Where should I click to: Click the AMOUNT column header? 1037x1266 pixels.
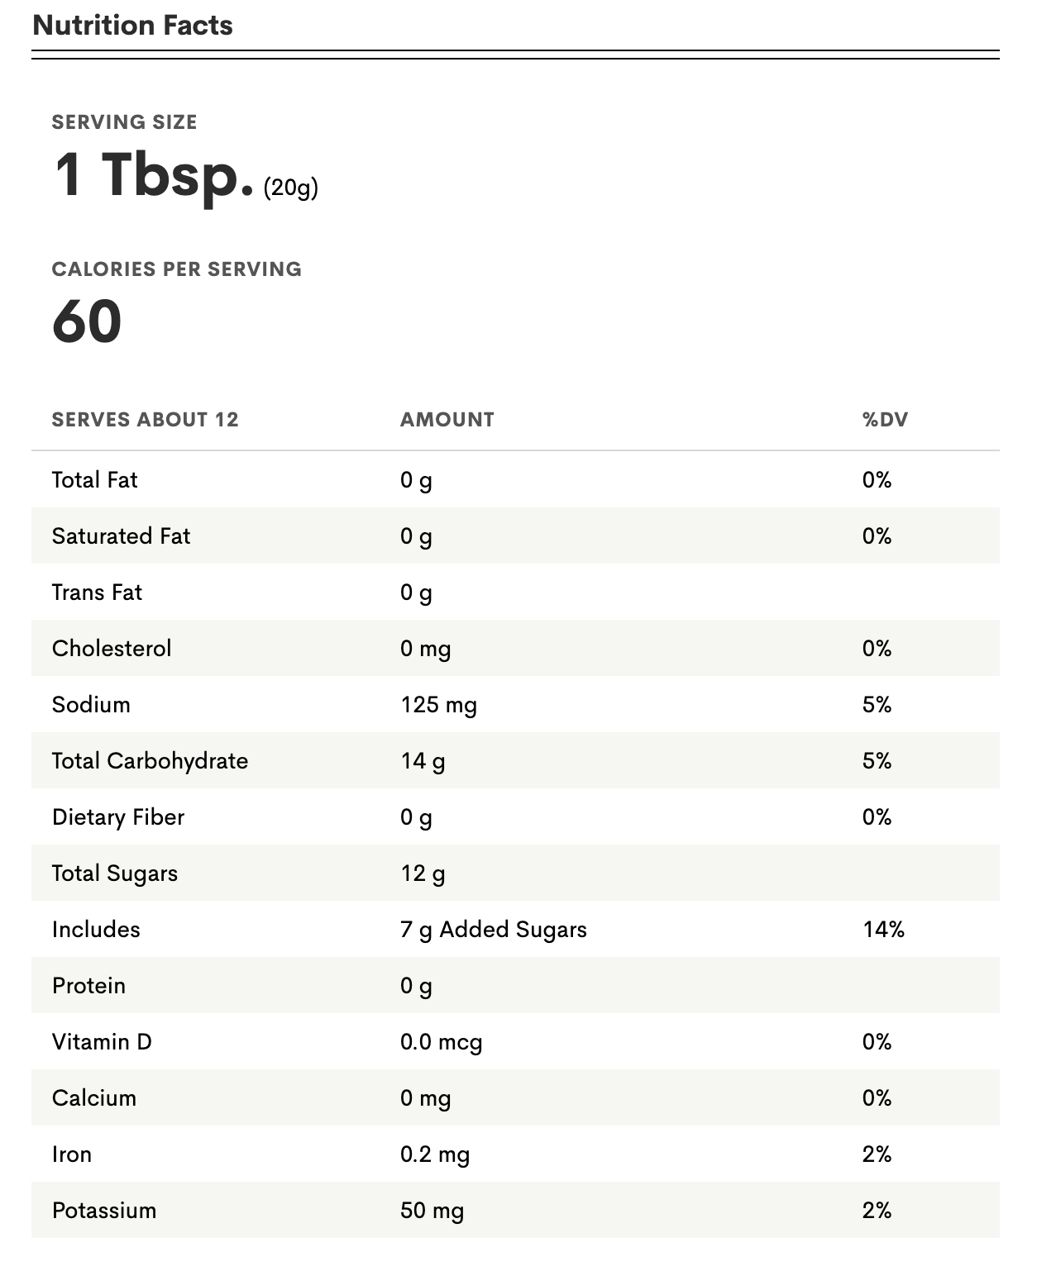[447, 420]
